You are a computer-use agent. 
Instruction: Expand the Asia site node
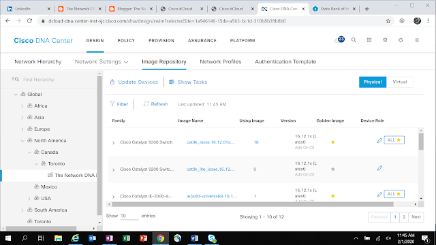coord(22,118)
